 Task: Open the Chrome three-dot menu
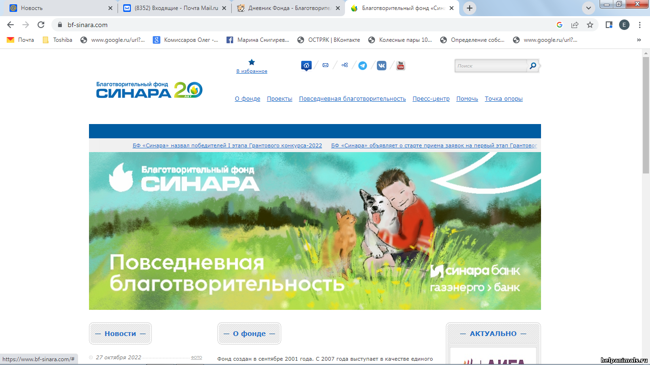click(x=640, y=25)
